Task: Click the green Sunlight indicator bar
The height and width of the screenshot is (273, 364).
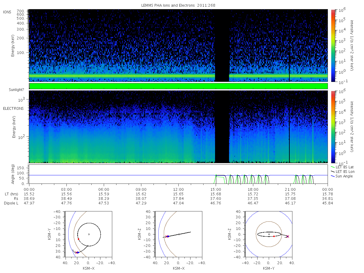Action: point(178,86)
